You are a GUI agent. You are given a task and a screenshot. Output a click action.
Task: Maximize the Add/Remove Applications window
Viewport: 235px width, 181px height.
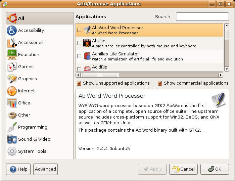[x=221, y=4]
